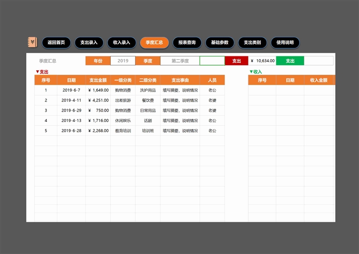Open the 收入录入 income entry page
The width and height of the screenshot is (359, 254).
[x=121, y=43]
